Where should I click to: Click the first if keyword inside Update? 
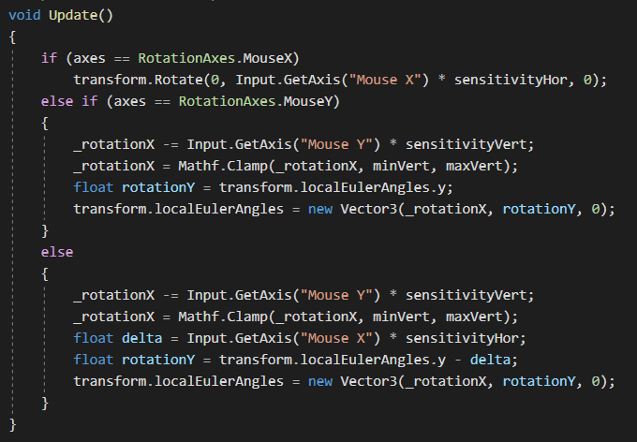[49, 58]
